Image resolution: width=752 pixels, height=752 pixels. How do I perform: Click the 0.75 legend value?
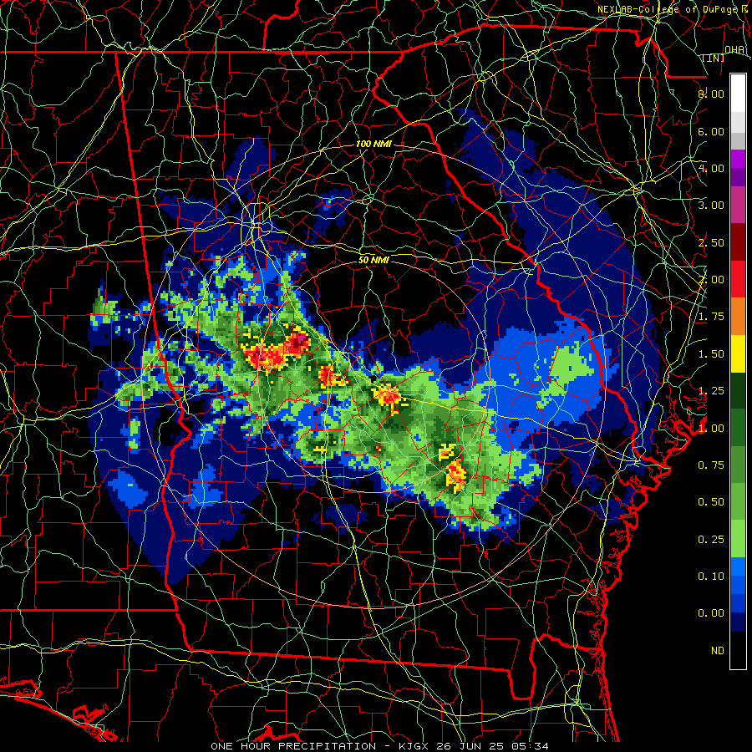(x=711, y=465)
